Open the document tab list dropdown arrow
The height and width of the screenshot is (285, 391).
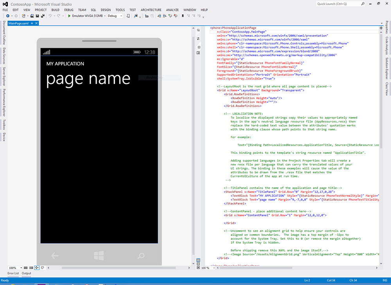[x=382, y=23]
